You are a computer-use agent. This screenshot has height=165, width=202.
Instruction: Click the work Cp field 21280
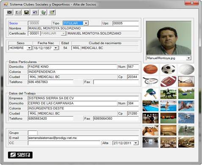point(133,113)
